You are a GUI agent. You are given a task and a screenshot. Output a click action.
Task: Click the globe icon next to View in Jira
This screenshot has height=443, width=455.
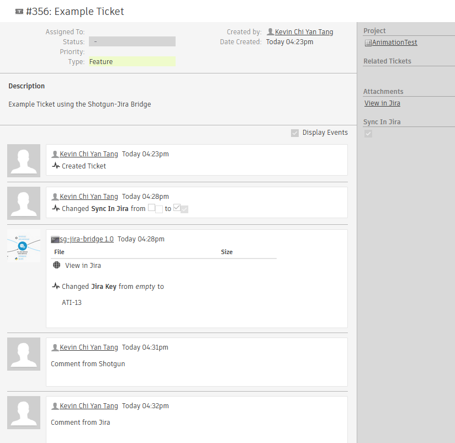click(56, 265)
